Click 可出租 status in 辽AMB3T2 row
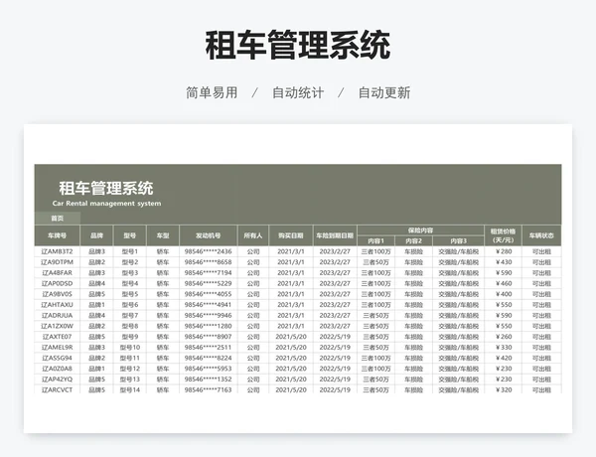The image size is (596, 457). coord(541,251)
